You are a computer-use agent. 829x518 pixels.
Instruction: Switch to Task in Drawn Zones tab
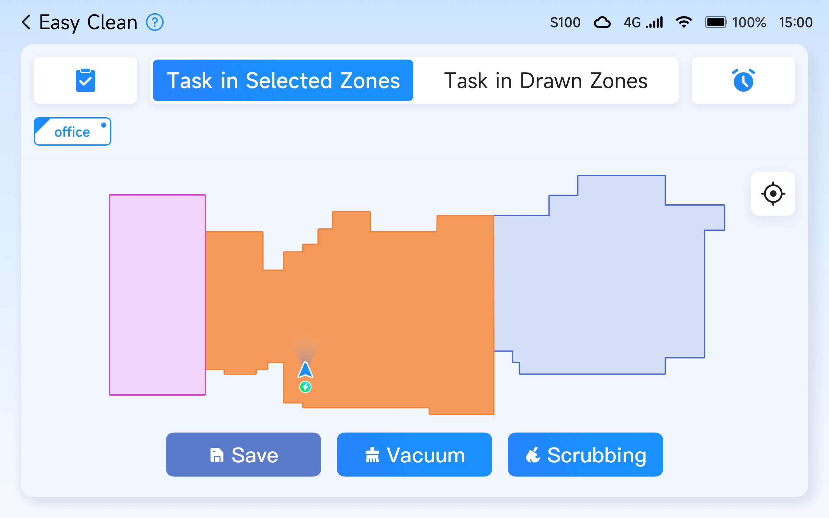click(545, 81)
